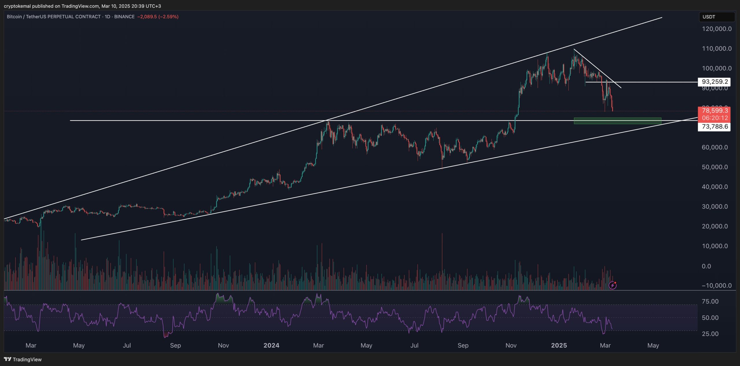Image resolution: width=740 pixels, height=366 pixels.
Task: Click the RSI 50.00 axis label
Action: tap(710, 318)
